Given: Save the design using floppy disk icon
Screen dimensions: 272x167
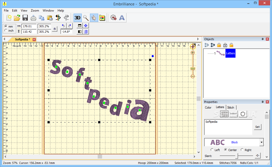Looking at the screenshot, I should 25,18.
